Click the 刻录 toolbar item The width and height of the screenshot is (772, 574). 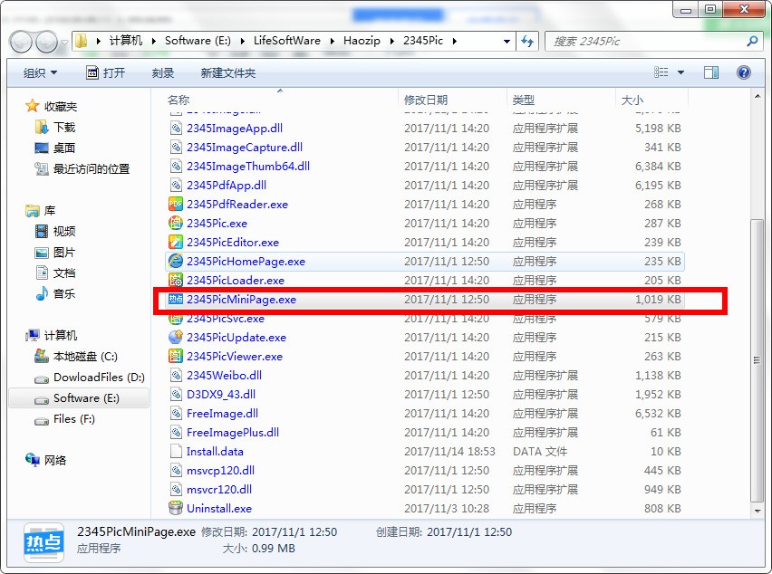(x=163, y=73)
